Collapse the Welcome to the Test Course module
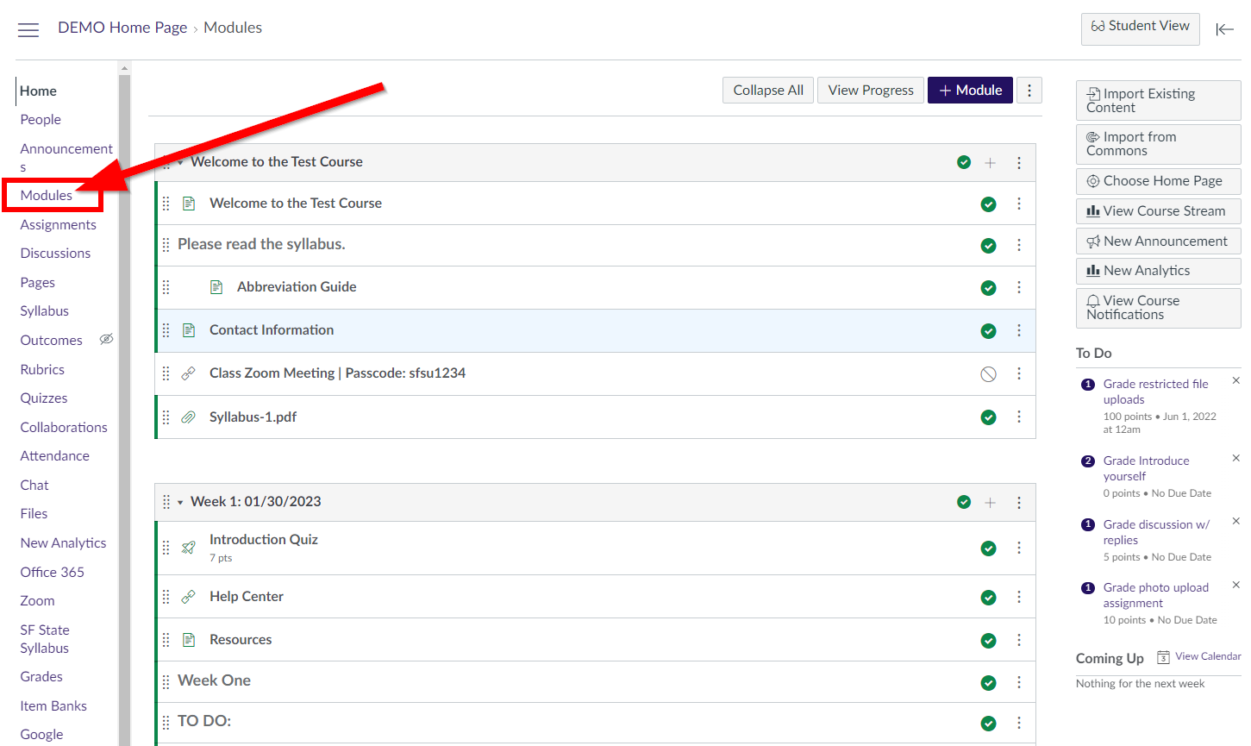This screenshot has width=1251, height=746. (180, 162)
